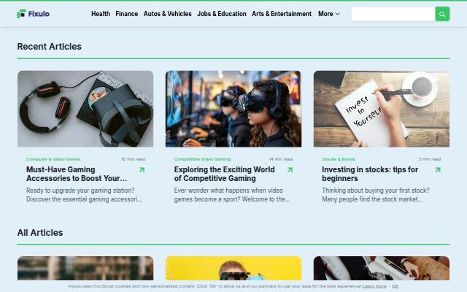Image resolution: width=467 pixels, height=292 pixels.
Task: Open Arts & Entertainment section
Action: click(282, 14)
